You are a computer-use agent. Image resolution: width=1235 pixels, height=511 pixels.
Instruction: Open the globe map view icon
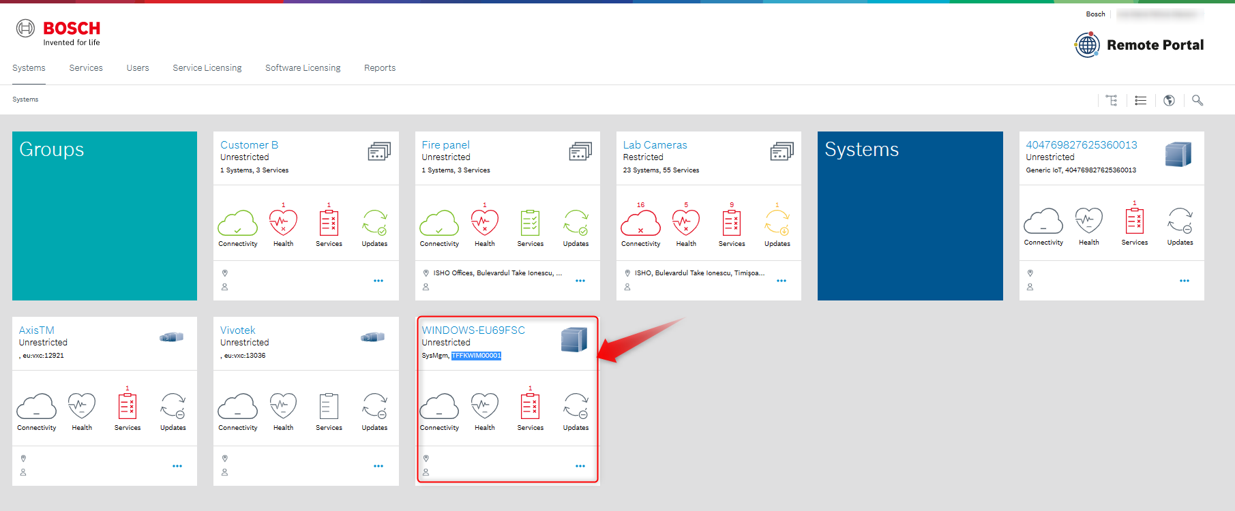coord(1169,100)
